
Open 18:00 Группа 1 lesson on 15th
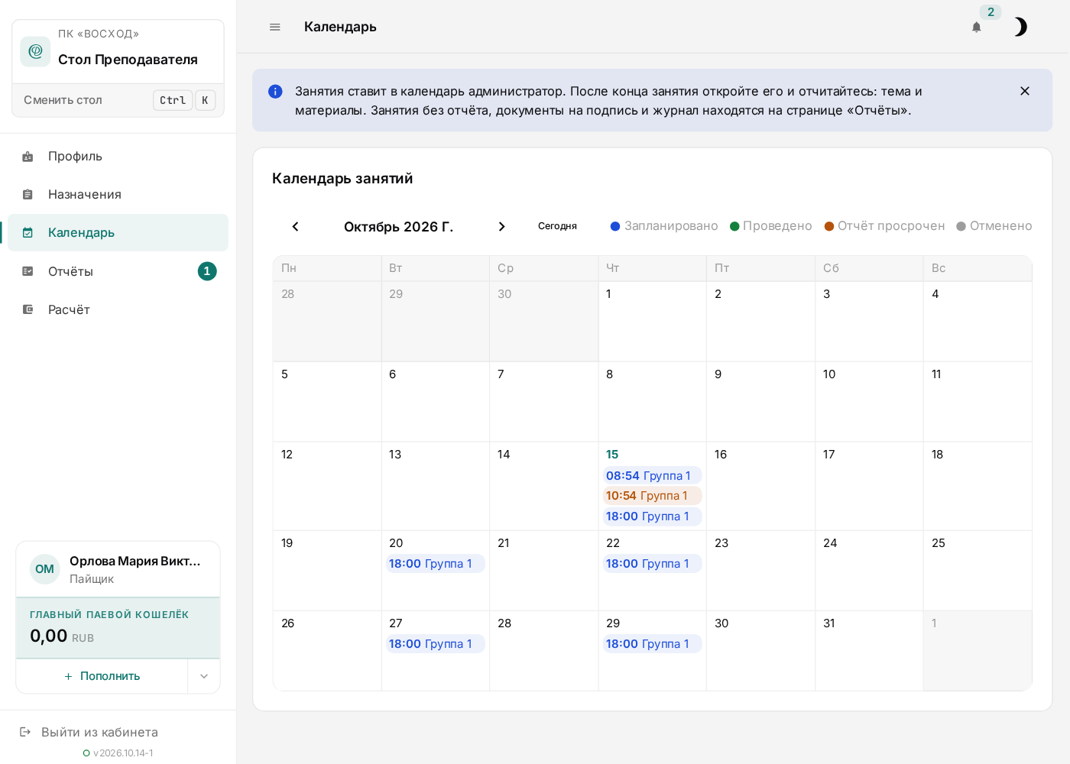(652, 516)
